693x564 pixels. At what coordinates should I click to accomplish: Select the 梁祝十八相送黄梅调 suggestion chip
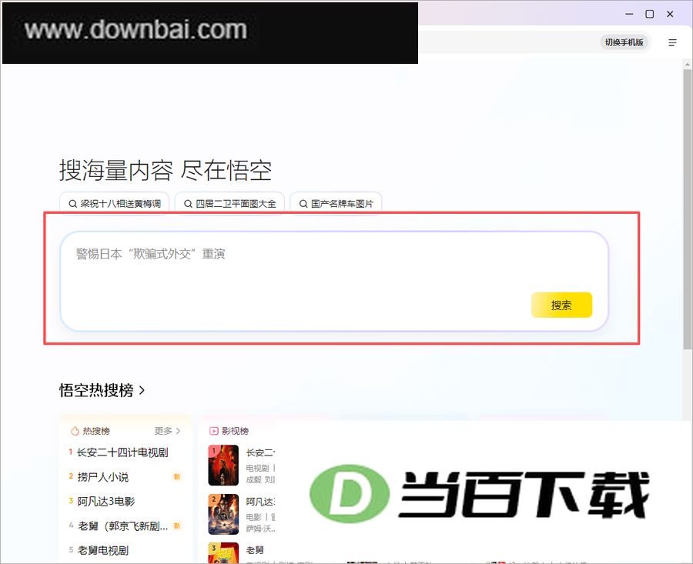coord(115,204)
